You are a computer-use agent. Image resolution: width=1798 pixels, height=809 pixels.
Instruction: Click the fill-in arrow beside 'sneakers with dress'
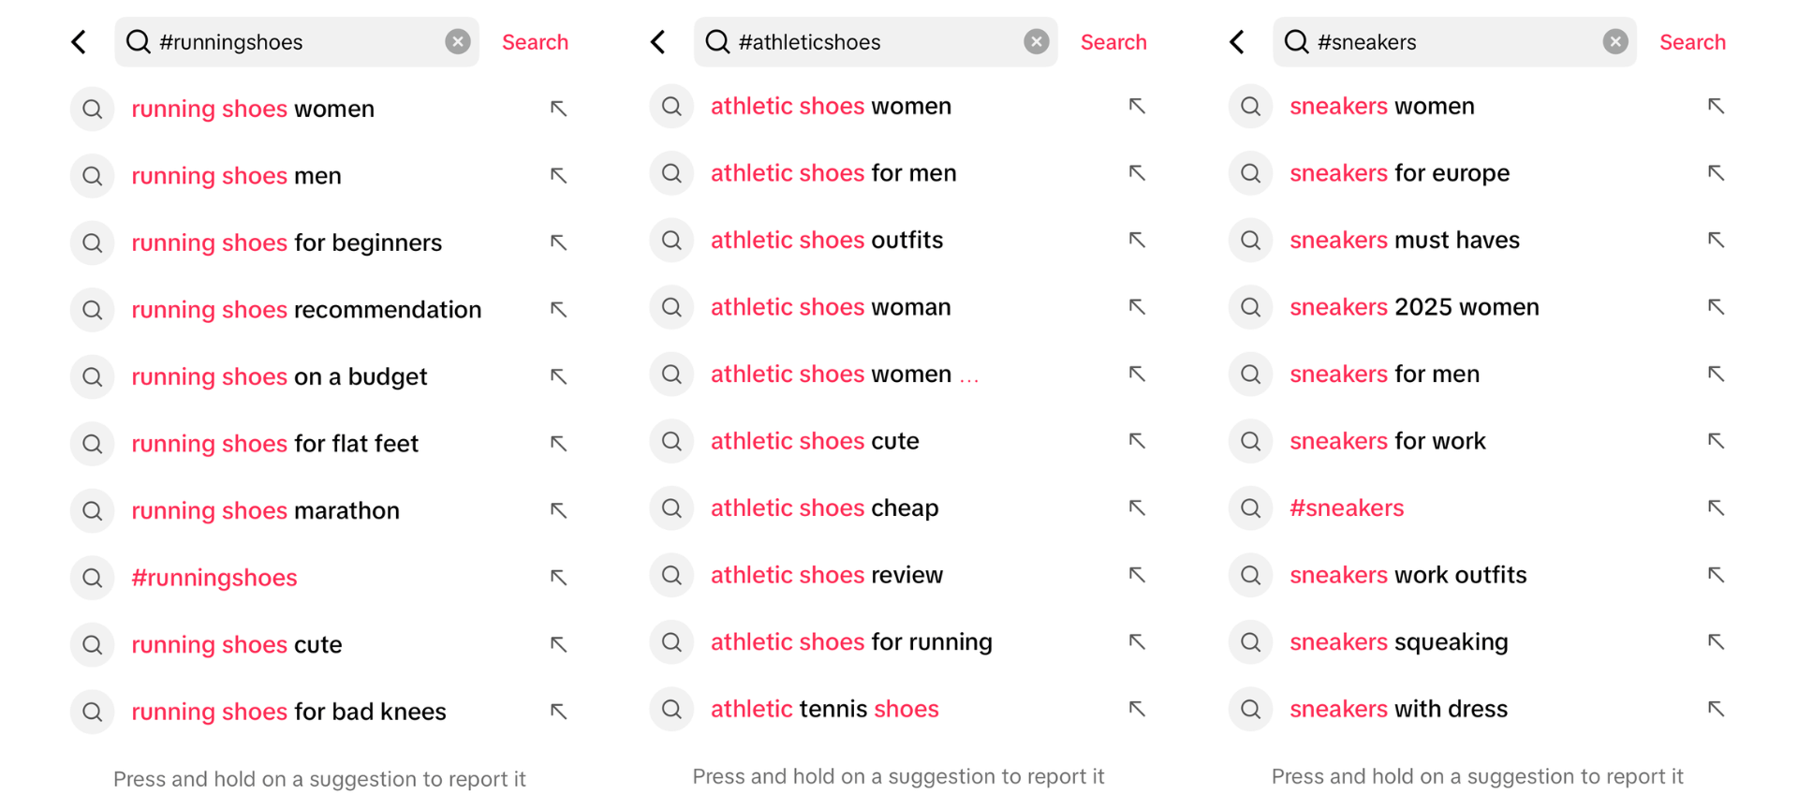(x=1717, y=709)
